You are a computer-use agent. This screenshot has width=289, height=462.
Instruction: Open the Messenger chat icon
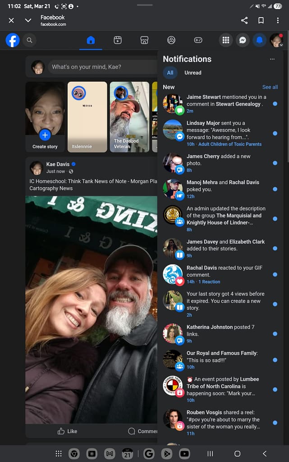[x=242, y=40]
